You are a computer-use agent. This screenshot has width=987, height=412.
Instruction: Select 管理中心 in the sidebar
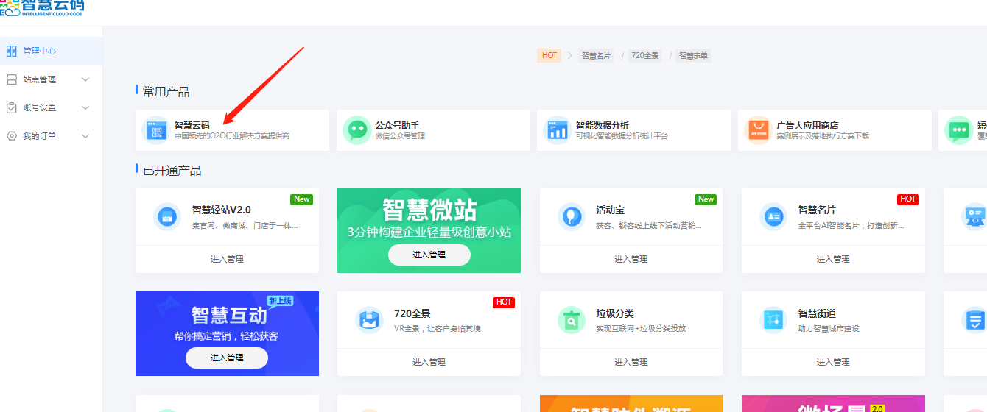coord(39,51)
